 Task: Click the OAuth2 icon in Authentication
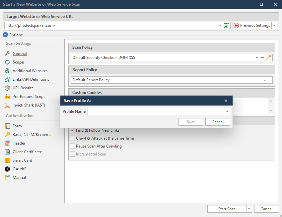pos(7,169)
